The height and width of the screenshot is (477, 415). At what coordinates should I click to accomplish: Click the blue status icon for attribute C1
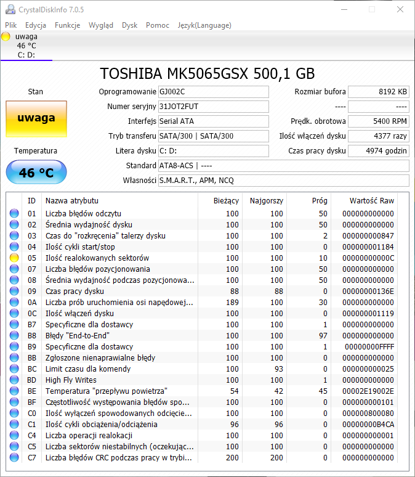tap(14, 425)
